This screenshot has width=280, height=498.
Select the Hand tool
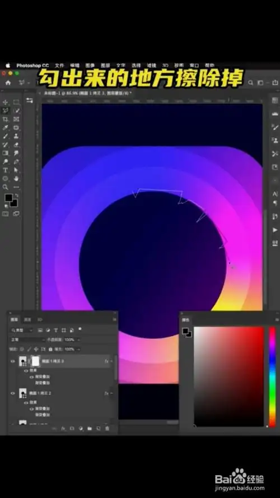click(16, 179)
